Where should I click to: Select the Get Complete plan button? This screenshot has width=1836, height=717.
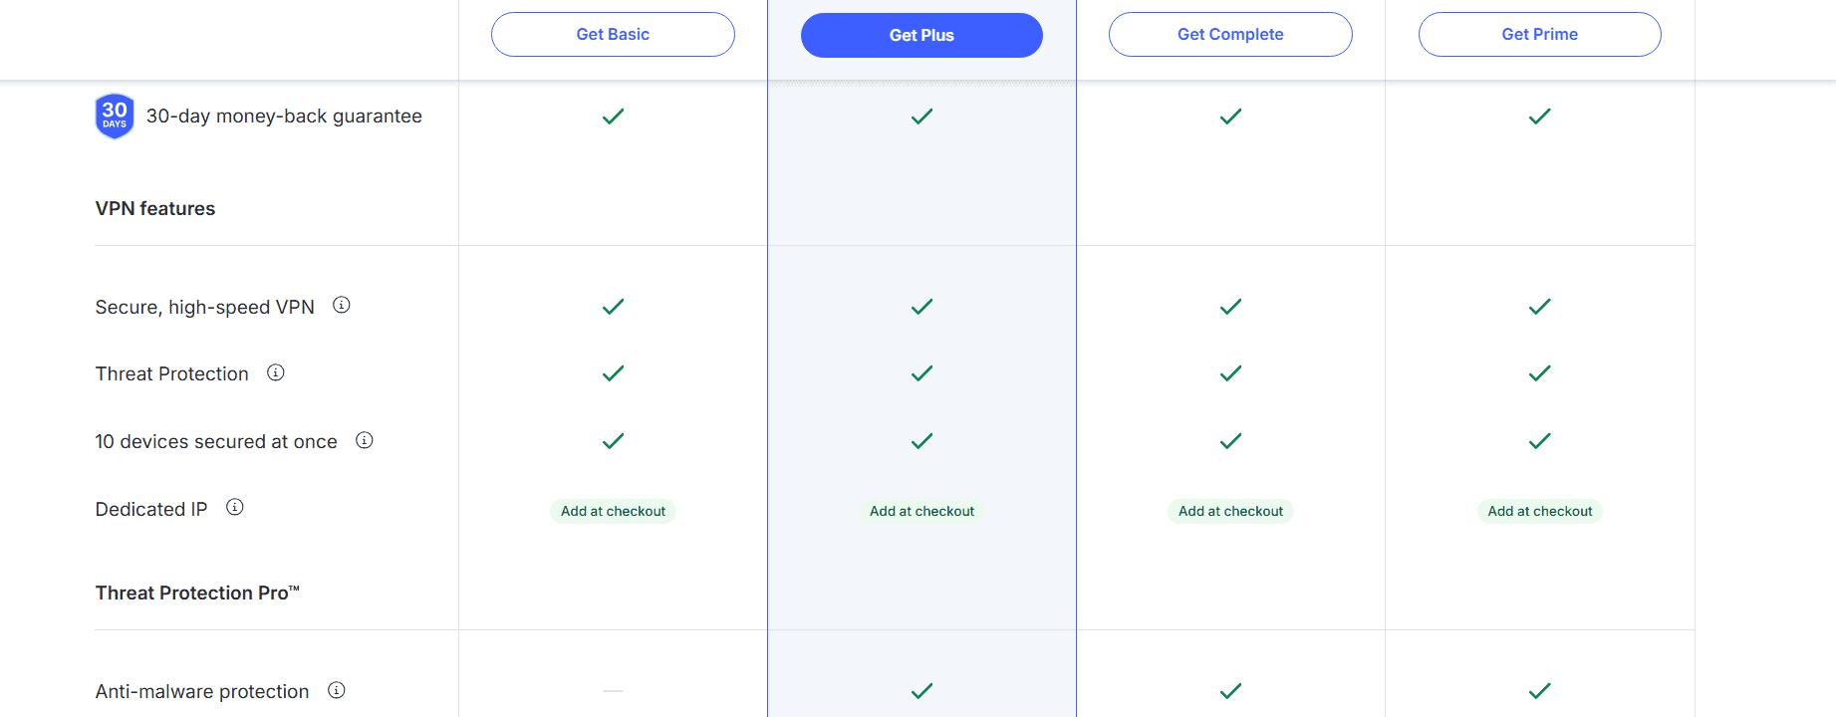tap(1230, 35)
